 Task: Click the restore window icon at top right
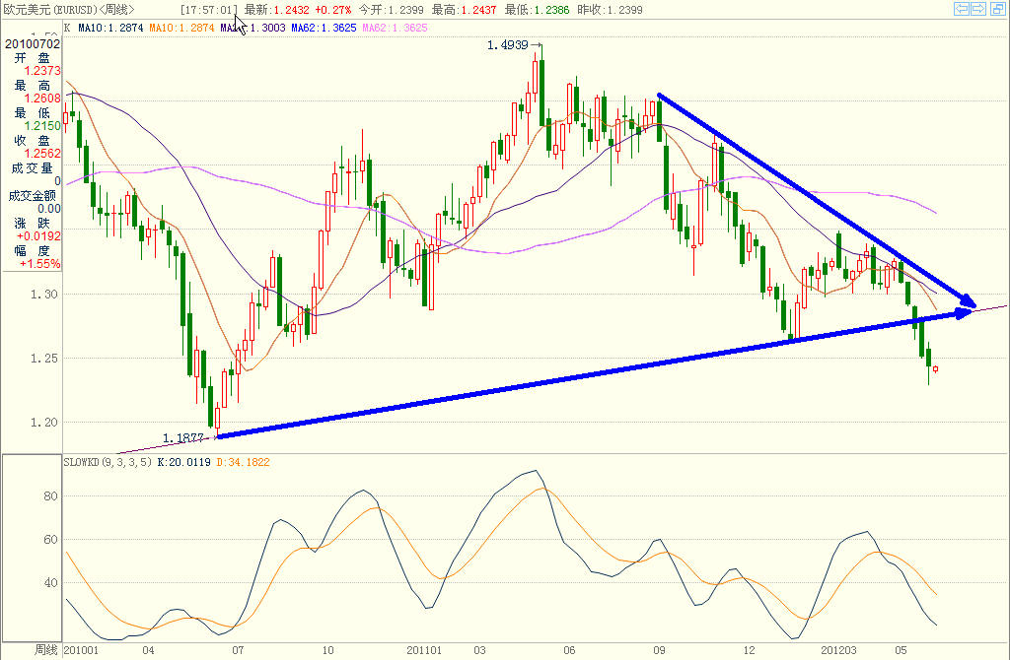pos(997,8)
